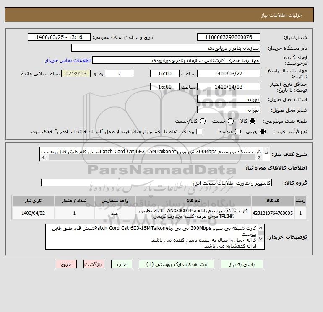
Task: Click the TL-WN350GD product name cell
Action: (x=193, y=213)
